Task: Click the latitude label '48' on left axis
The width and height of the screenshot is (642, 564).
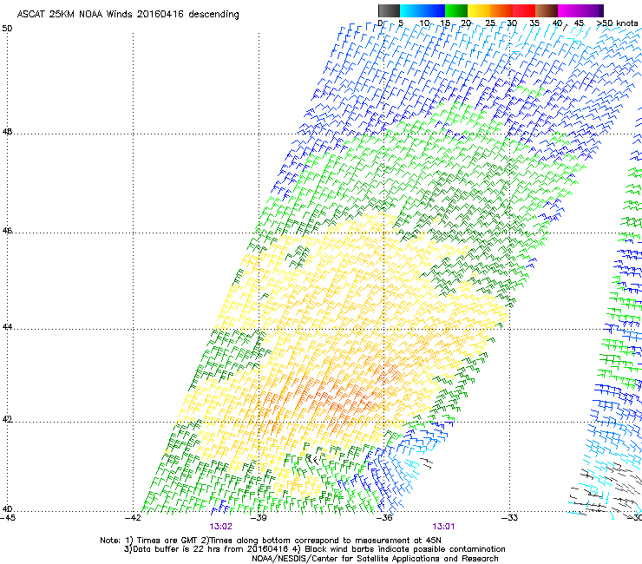Action: (7, 132)
